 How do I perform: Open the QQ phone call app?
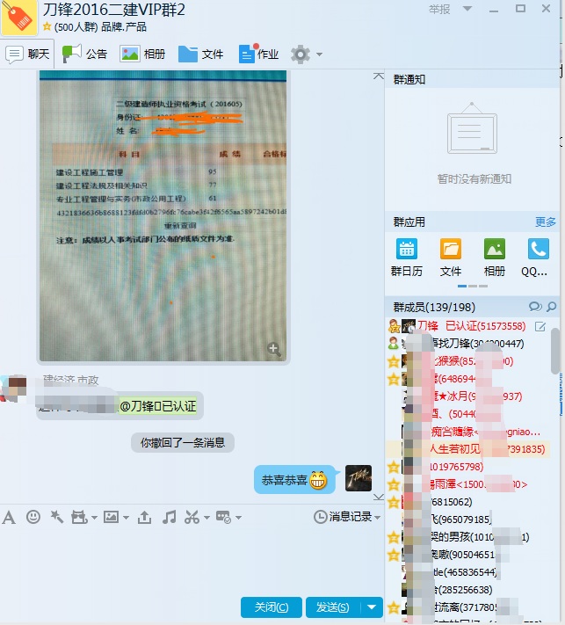point(539,258)
